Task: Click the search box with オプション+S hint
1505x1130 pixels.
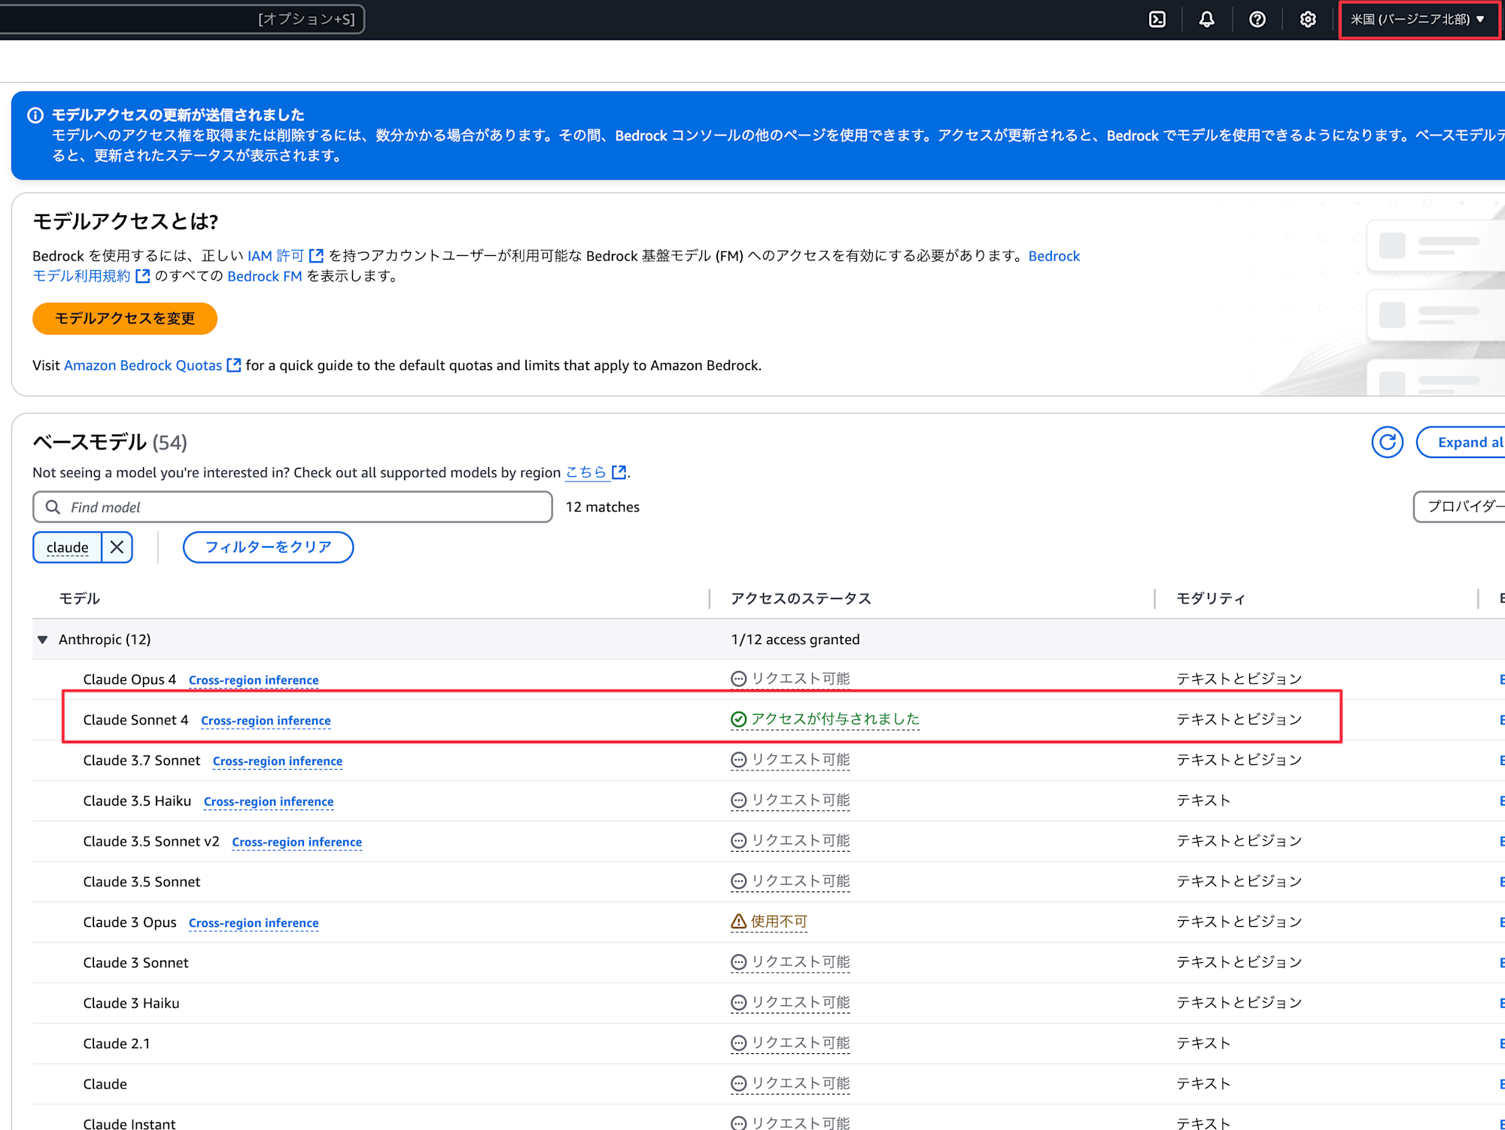Action: (x=181, y=20)
